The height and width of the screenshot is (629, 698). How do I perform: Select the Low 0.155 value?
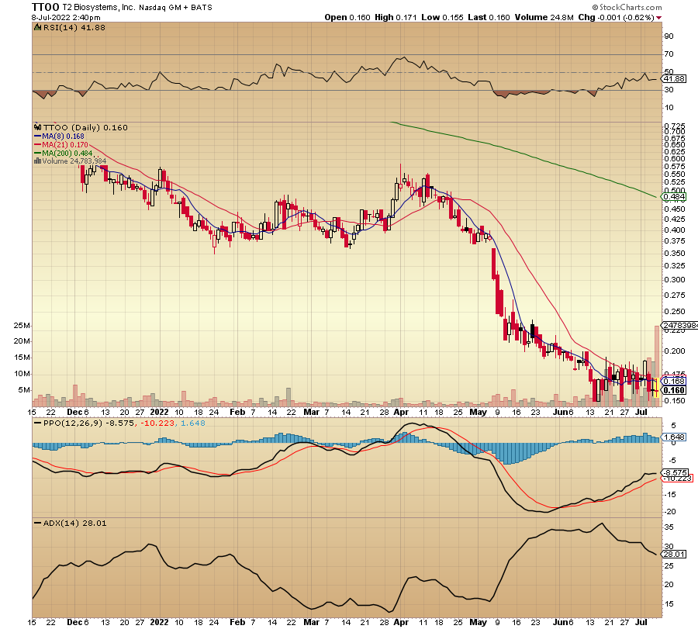442,17
